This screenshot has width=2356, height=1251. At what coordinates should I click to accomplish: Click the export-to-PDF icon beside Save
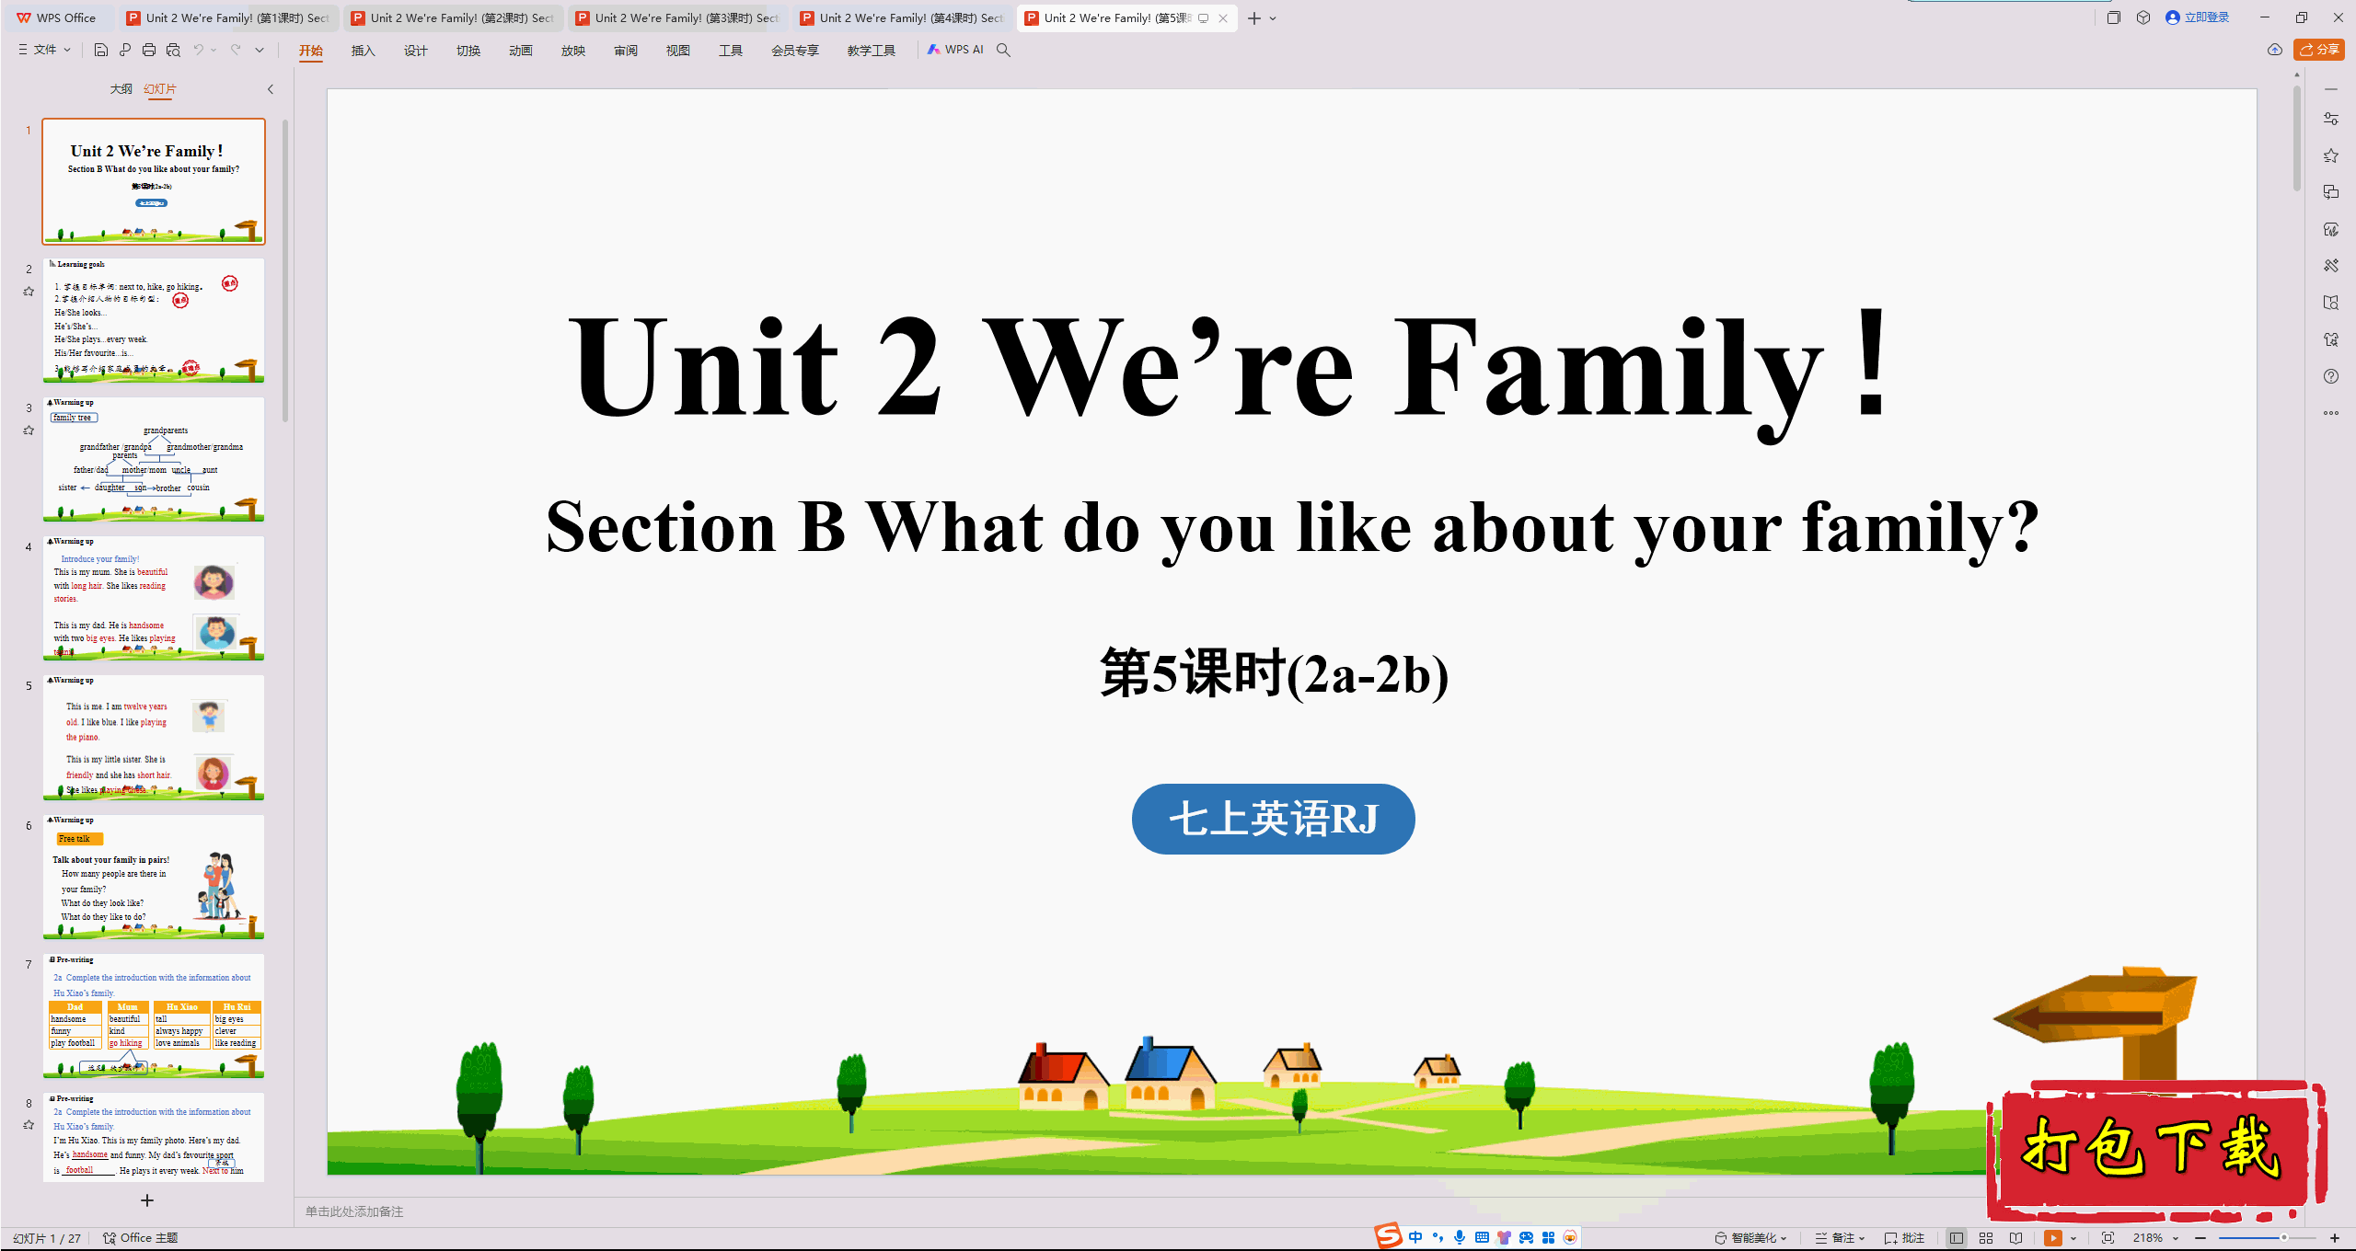coord(125,50)
